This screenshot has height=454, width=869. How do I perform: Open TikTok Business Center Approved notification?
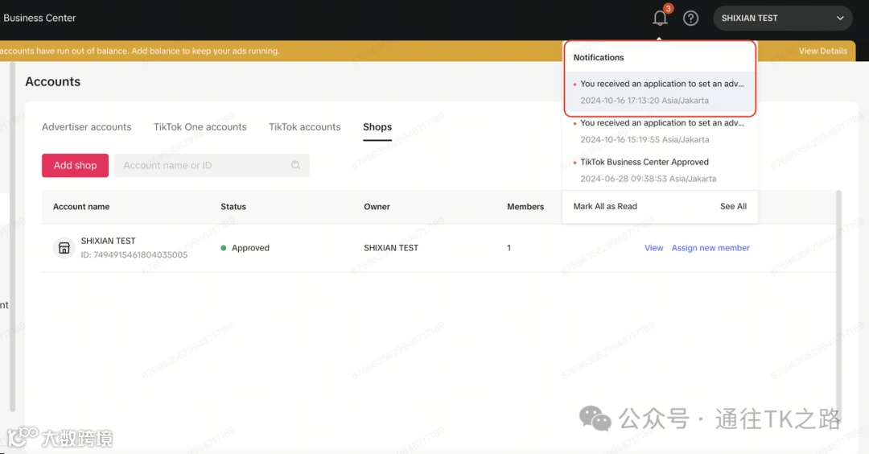660,170
